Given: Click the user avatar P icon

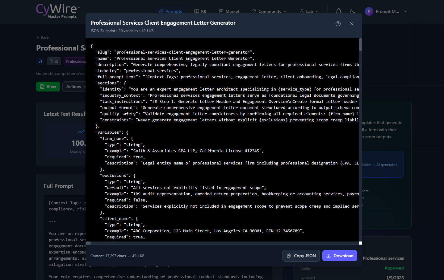Looking at the screenshot, I should [x=369, y=11].
